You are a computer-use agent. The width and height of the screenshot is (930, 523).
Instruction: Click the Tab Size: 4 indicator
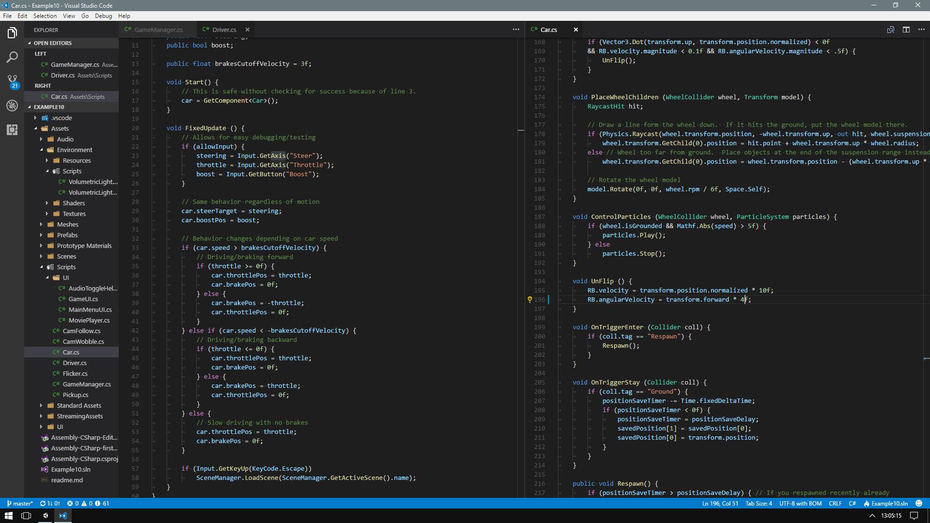(759, 503)
